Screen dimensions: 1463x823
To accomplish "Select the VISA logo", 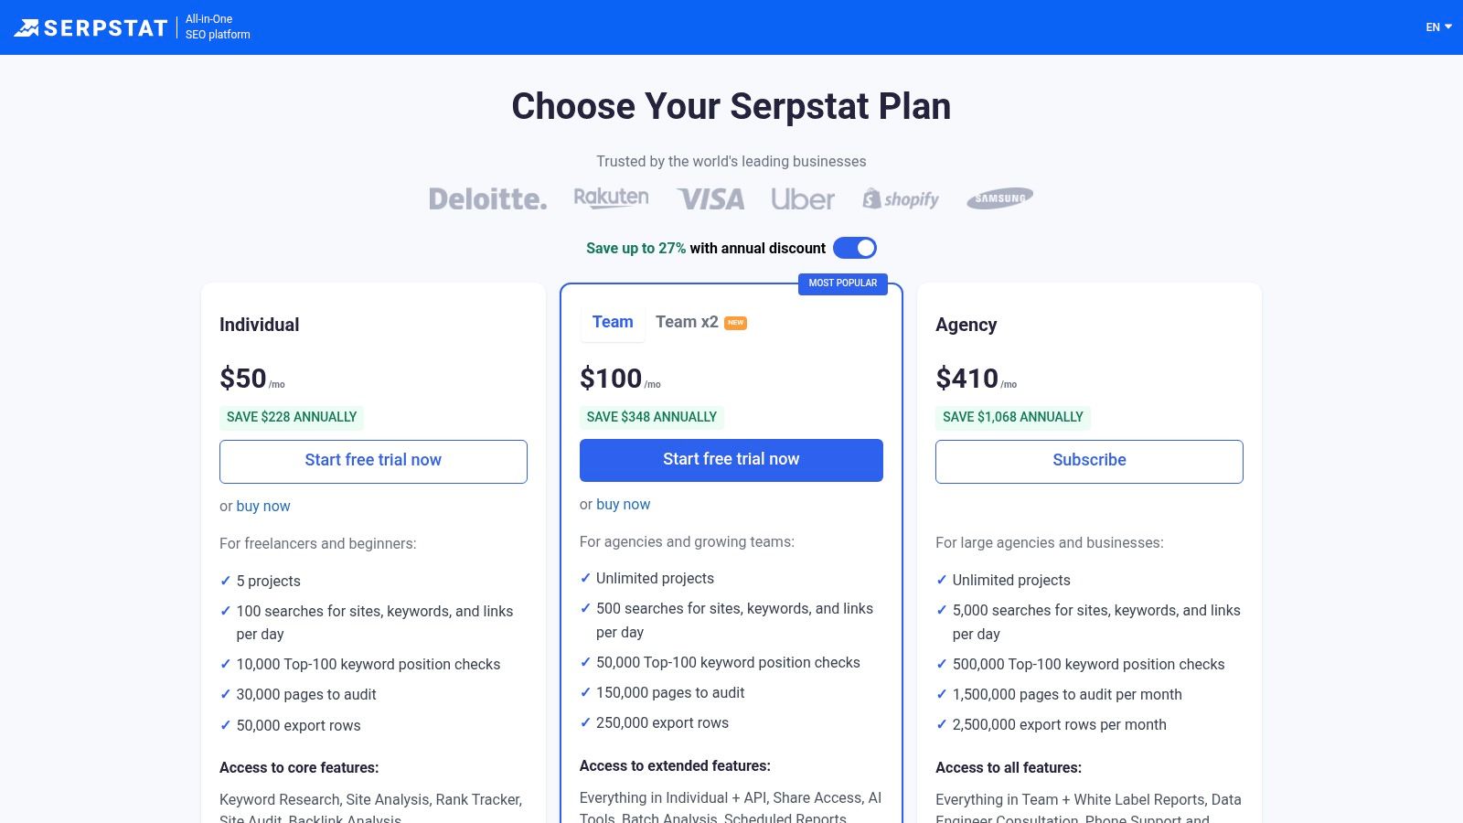I will [x=710, y=198].
